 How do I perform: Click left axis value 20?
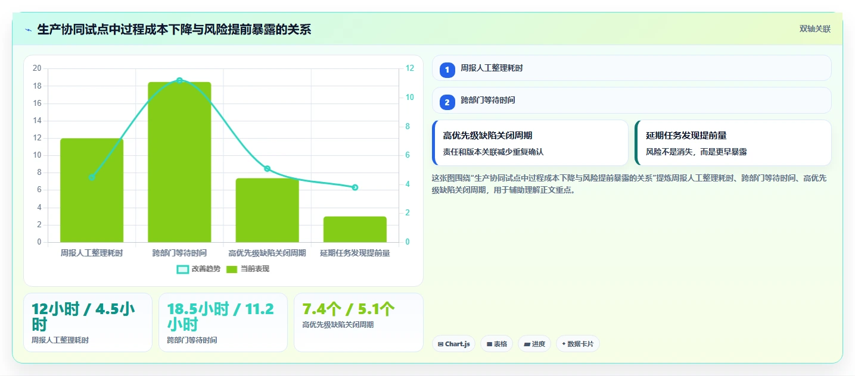[37, 68]
